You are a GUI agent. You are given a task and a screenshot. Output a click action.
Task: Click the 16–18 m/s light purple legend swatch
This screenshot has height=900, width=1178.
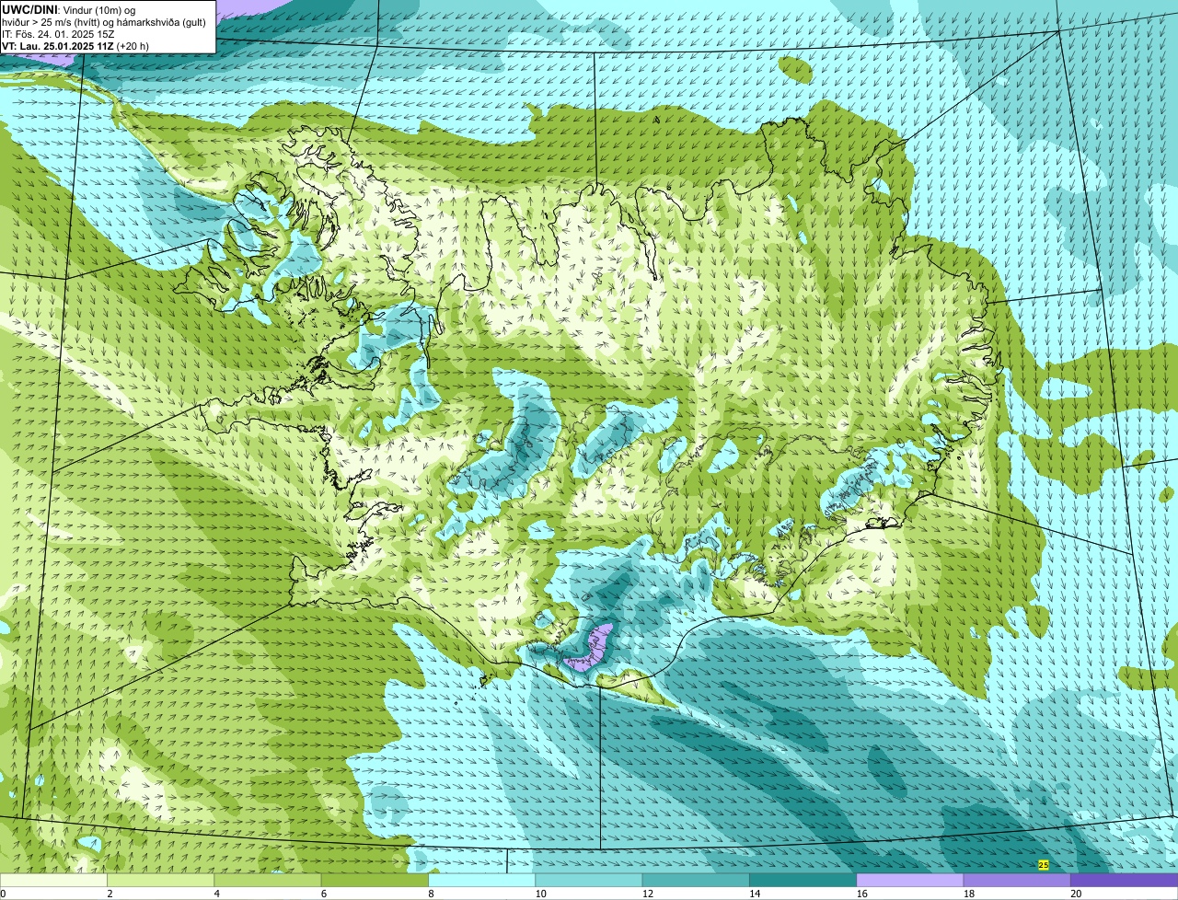910,880
